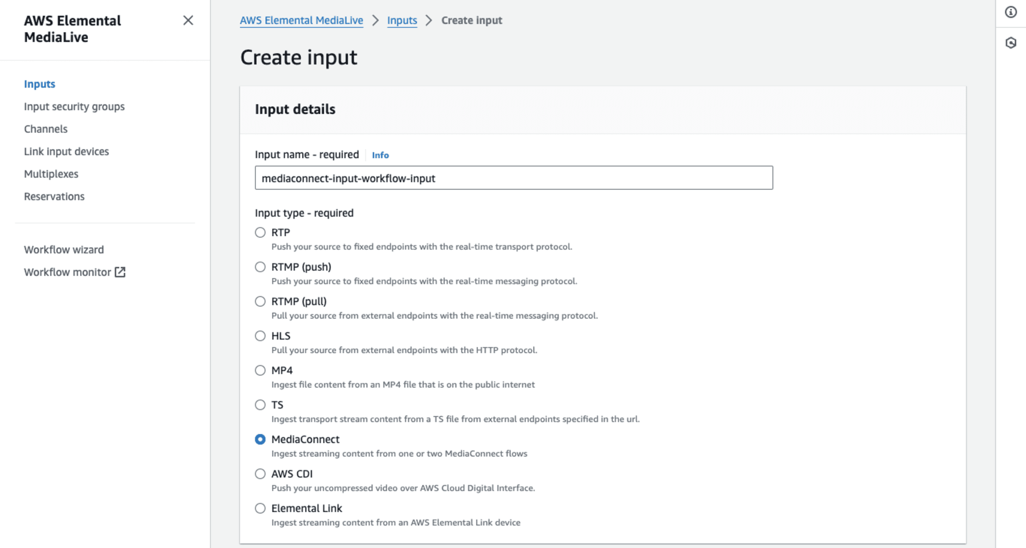
Task: Launch the Workflow wizard
Action: 64,250
